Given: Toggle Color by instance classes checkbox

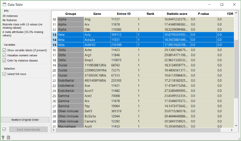Looking at the screenshot, I should [x=4, y=61].
